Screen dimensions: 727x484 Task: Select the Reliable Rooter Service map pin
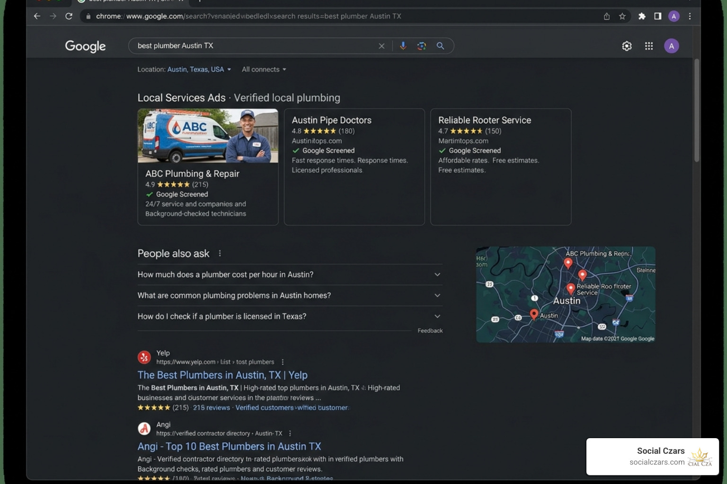click(571, 289)
